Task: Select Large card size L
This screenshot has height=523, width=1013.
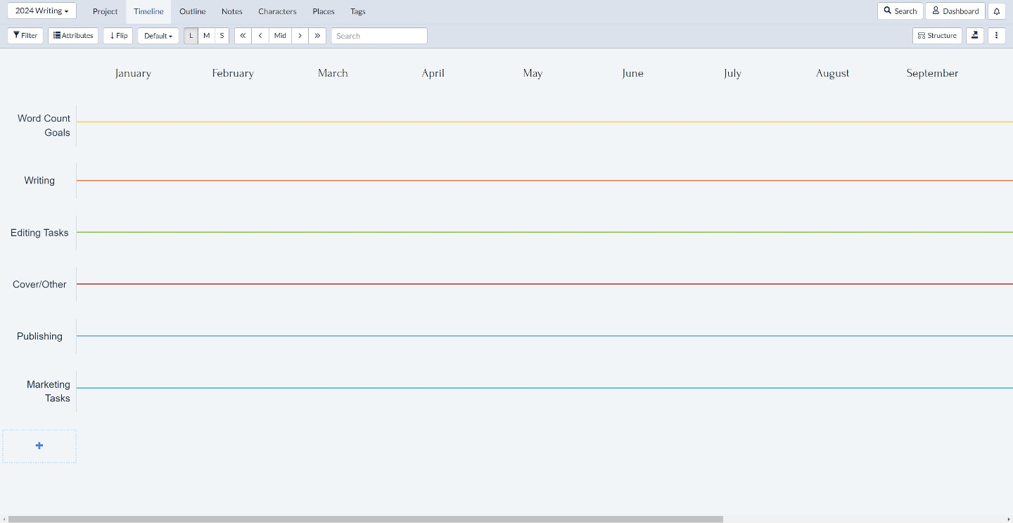Action: (191, 36)
